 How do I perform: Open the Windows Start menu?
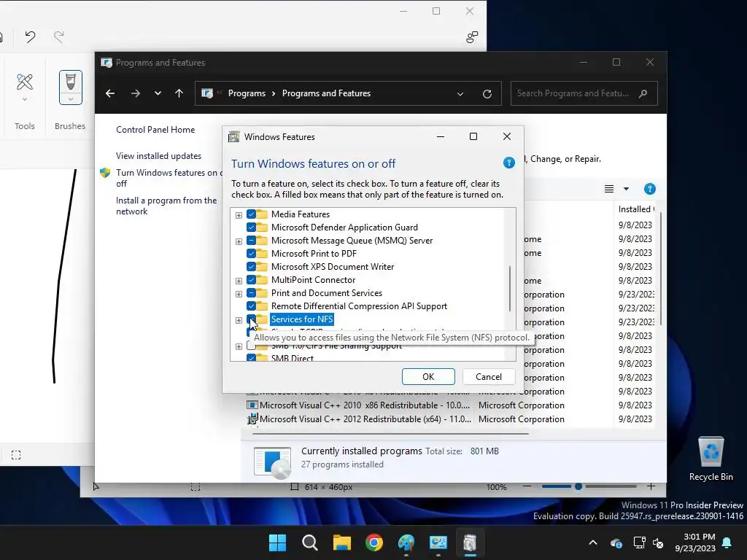(x=277, y=542)
